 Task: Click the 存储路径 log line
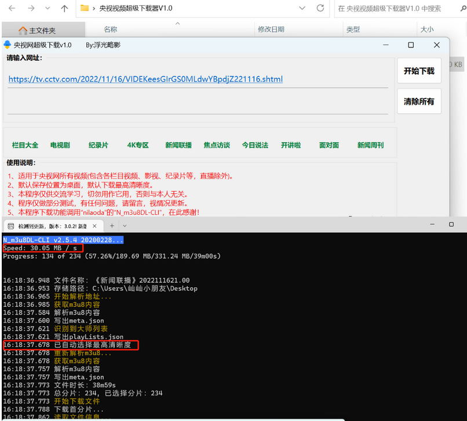click(100, 288)
